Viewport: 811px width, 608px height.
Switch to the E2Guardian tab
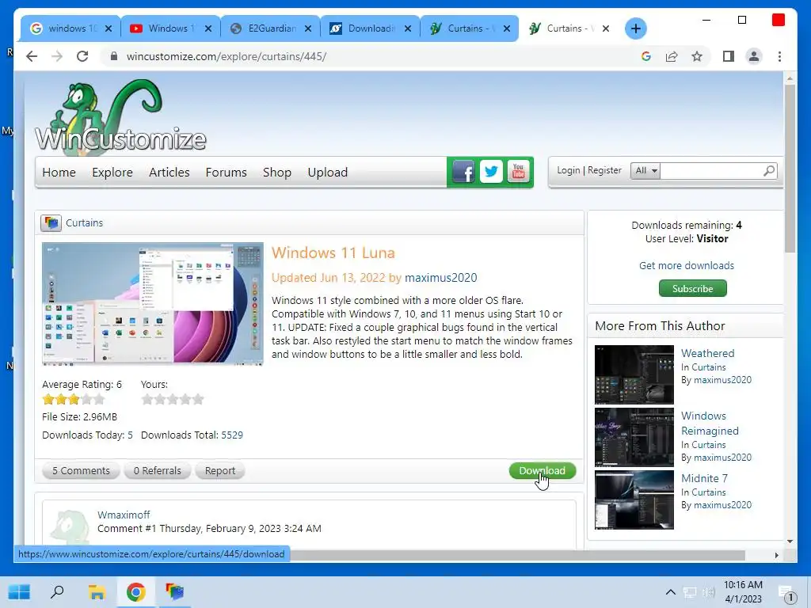pyautogui.click(x=271, y=28)
